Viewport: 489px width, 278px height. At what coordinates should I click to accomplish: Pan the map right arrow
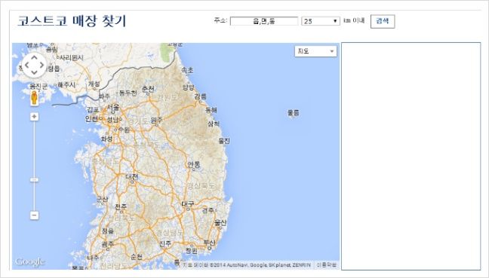(42, 65)
